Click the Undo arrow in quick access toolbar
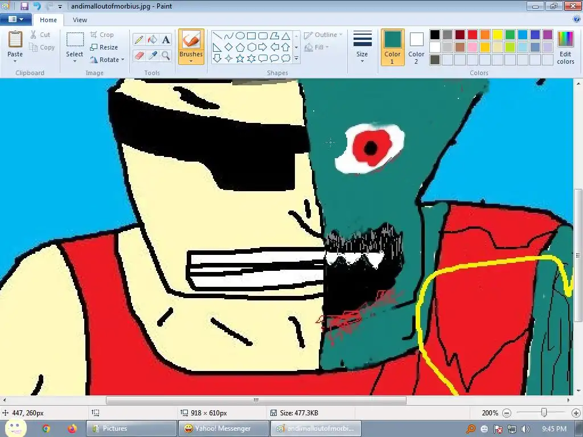Screen dimensions: 583x437 (37, 6)
